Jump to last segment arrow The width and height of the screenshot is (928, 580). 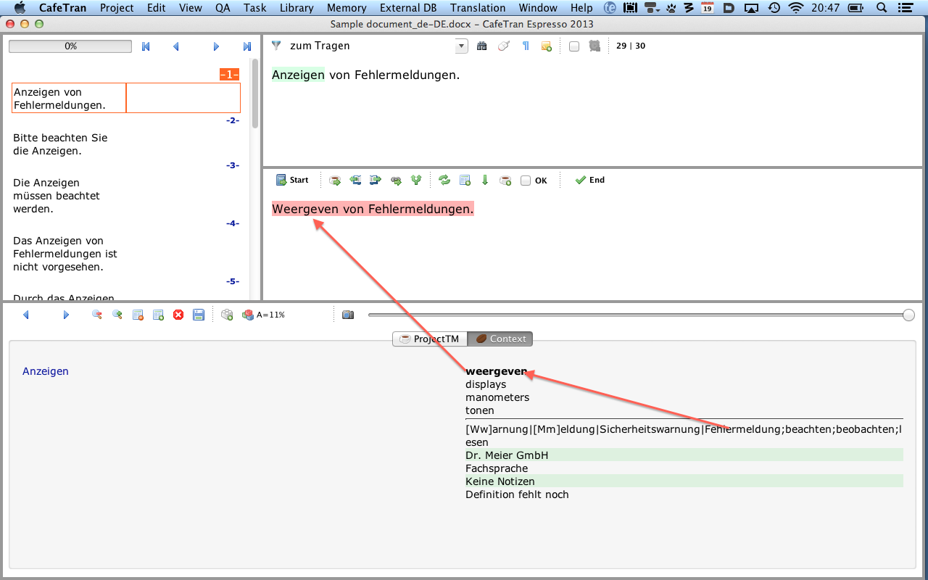247,46
